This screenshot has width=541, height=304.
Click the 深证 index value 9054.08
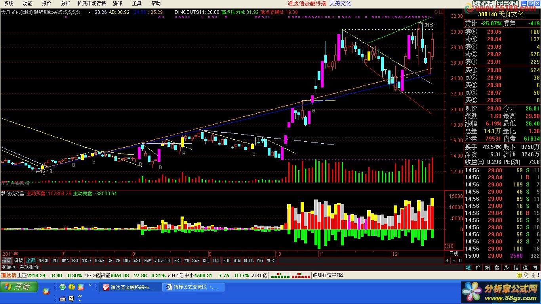[x=120, y=275]
